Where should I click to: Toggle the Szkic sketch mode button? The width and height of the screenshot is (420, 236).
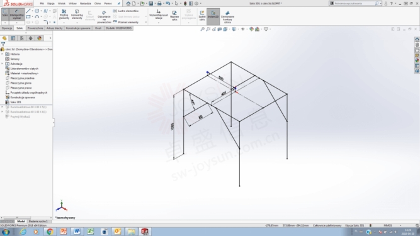pos(5,14)
